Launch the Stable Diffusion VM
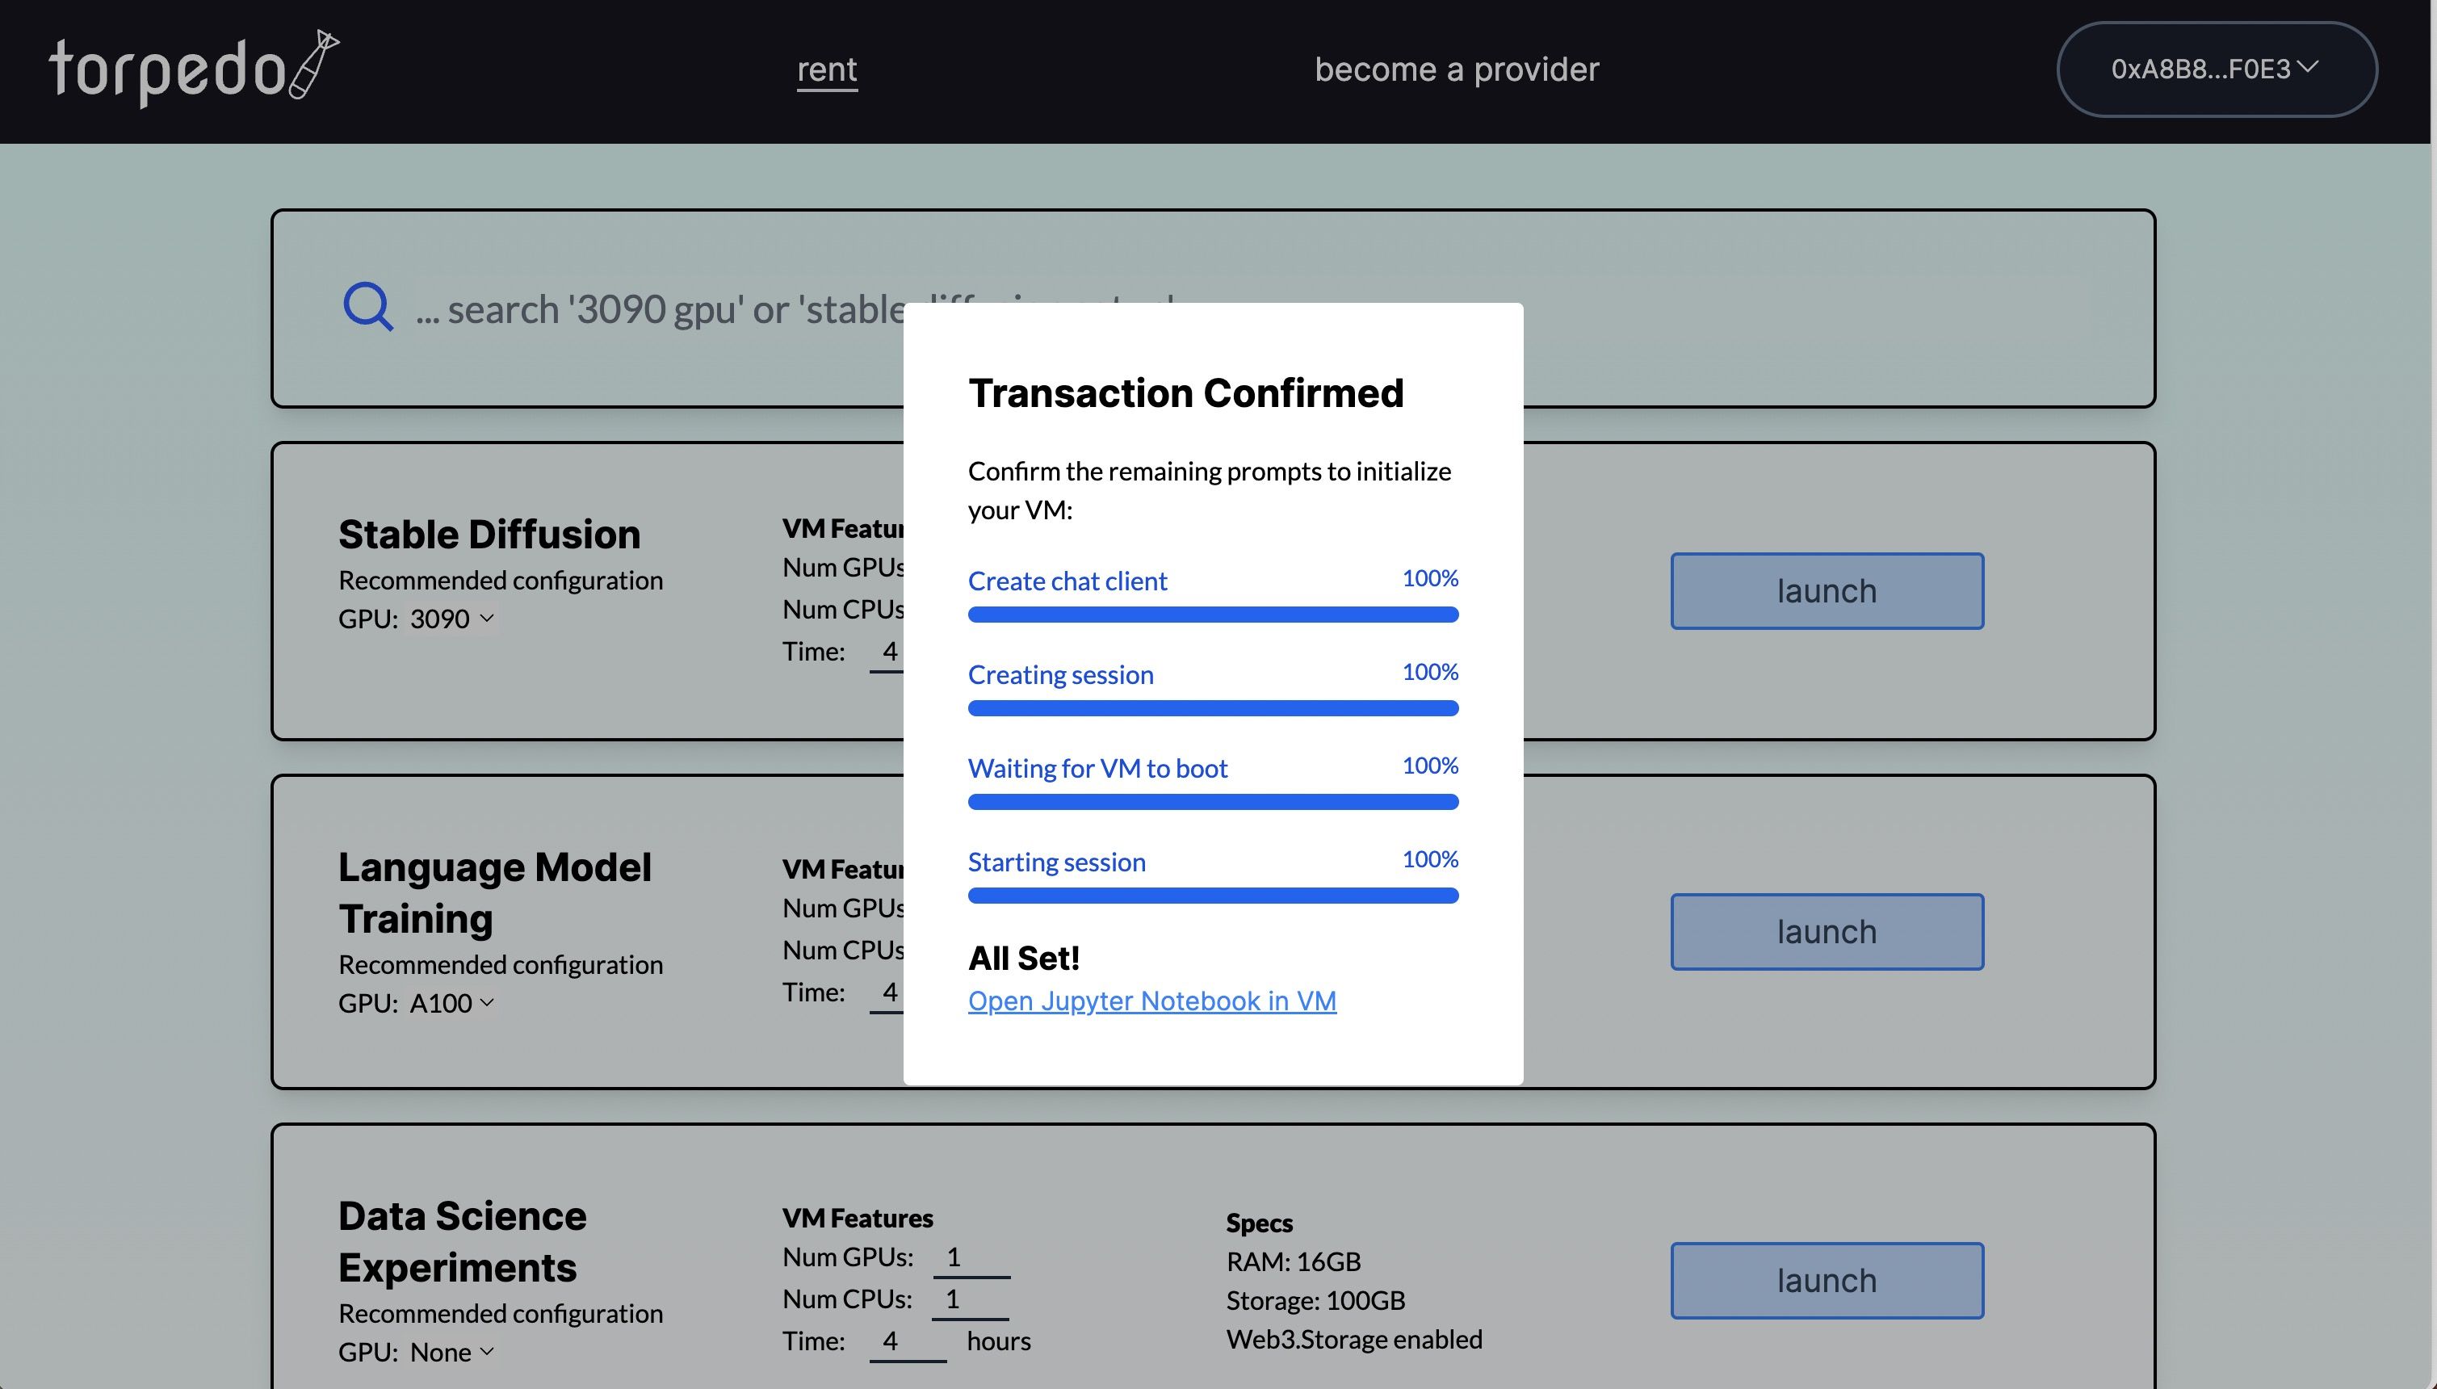The image size is (2437, 1389). point(1827,591)
